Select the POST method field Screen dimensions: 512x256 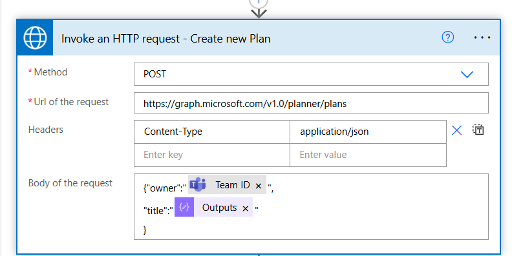311,74
